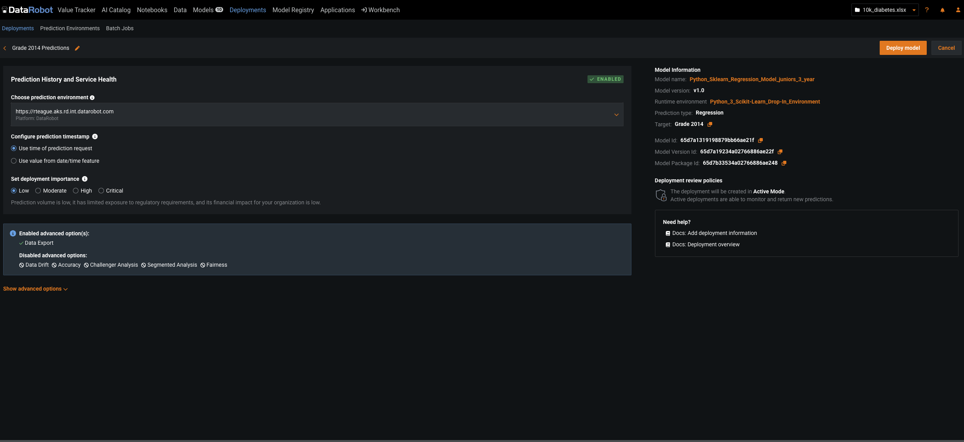Open Model Registry in top navigation
This screenshot has height=442, width=964.
(293, 10)
